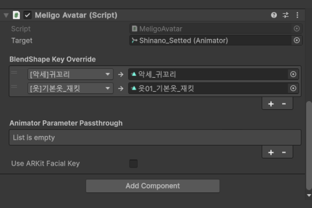This screenshot has width=312, height=208.
Task: Disable the Meligo Avatar component checkbox
Action: coord(27,15)
